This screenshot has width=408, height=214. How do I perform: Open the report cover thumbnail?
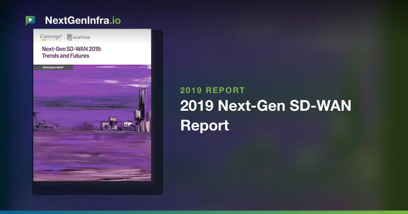point(92,105)
